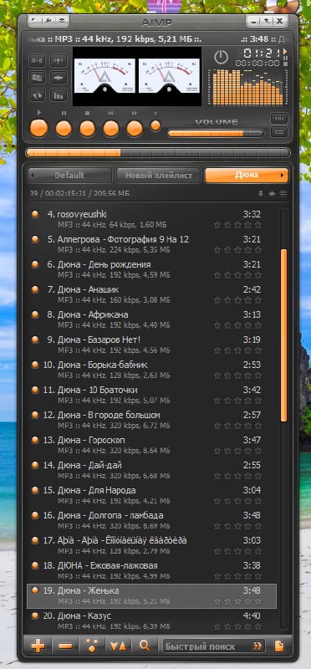Image resolution: width=311 pixels, height=669 pixels.
Task: Select track 20. Дюна - Казус
Action: point(151,620)
